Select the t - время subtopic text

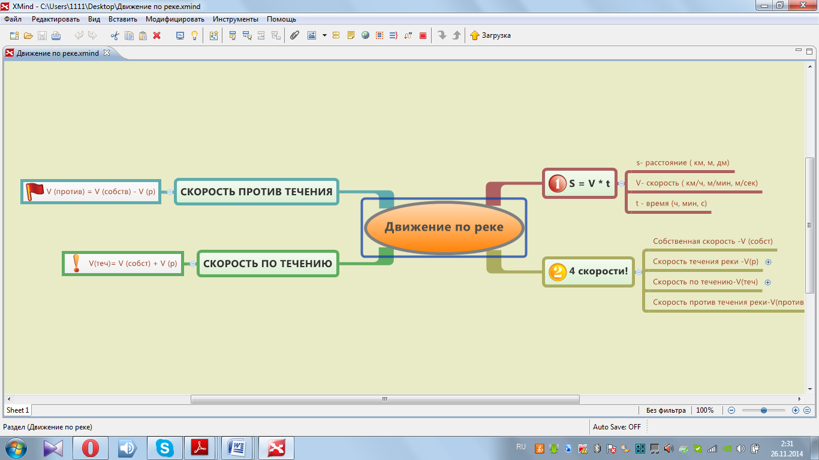(x=671, y=204)
